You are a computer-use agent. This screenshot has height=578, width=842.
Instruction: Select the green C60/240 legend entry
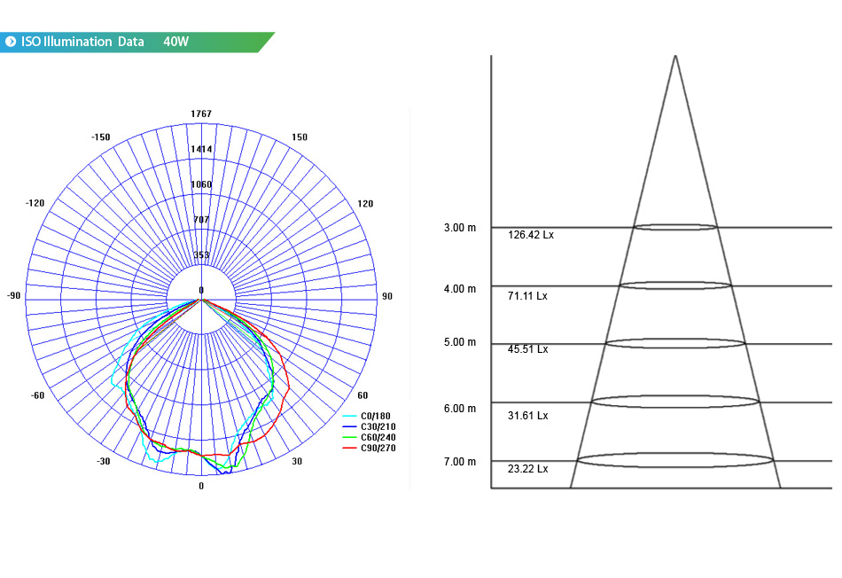pos(369,437)
